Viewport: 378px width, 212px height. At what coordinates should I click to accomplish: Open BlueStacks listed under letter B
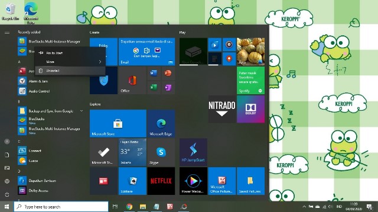coord(51,120)
